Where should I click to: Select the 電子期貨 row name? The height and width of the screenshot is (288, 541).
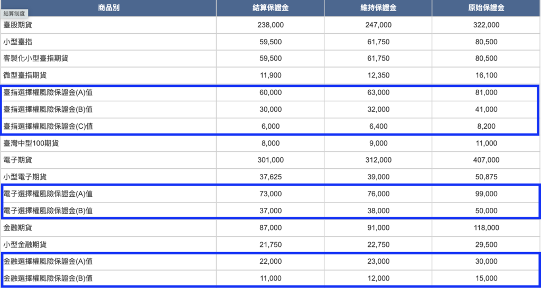click(18, 160)
